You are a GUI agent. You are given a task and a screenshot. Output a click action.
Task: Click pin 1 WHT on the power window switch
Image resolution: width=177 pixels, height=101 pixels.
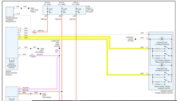point(144,33)
